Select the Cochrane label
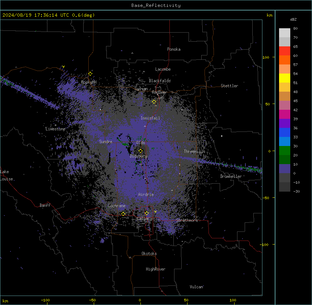The width and height of the screenshot is (312, 305). pos(117,206)
